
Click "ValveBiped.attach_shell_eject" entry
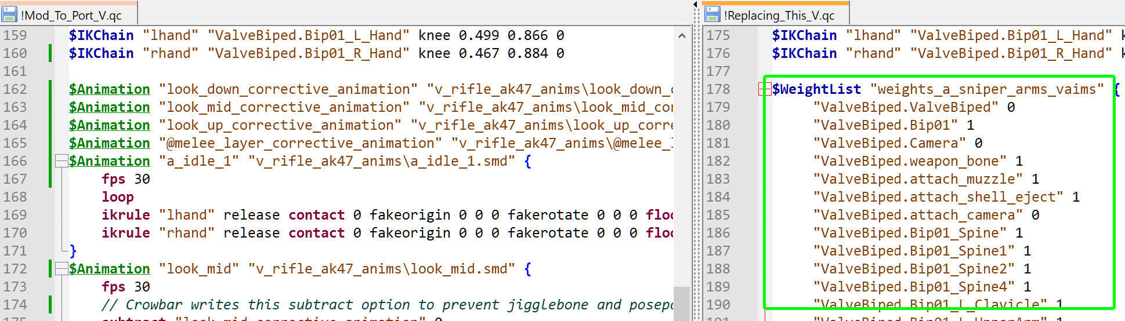click(x=938, y=197)
